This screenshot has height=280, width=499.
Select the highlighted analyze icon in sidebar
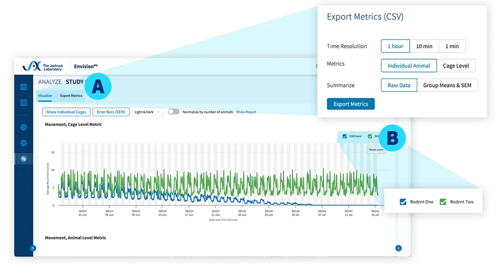point(23,159)
